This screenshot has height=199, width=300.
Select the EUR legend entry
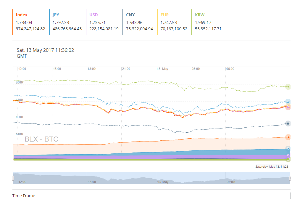click(x=164, y=15)
